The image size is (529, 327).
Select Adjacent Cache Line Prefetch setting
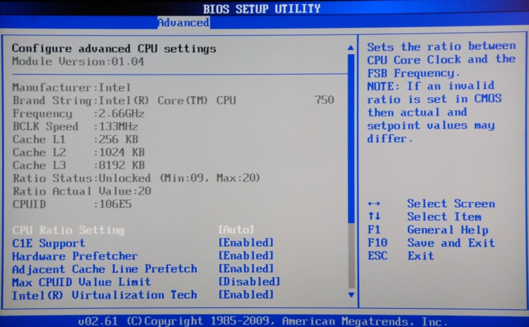coord(105,269)
